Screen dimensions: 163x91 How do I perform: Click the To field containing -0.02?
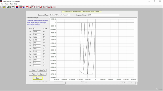[x=37, y=60]
